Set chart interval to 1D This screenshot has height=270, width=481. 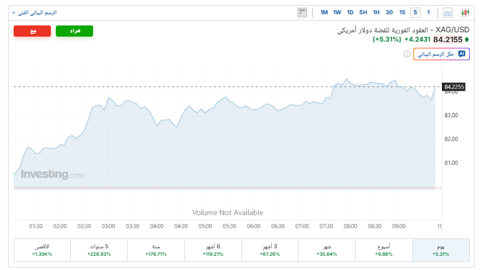tap(350, 12)
